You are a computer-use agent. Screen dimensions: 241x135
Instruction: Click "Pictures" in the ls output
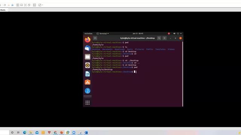(140, 49)
